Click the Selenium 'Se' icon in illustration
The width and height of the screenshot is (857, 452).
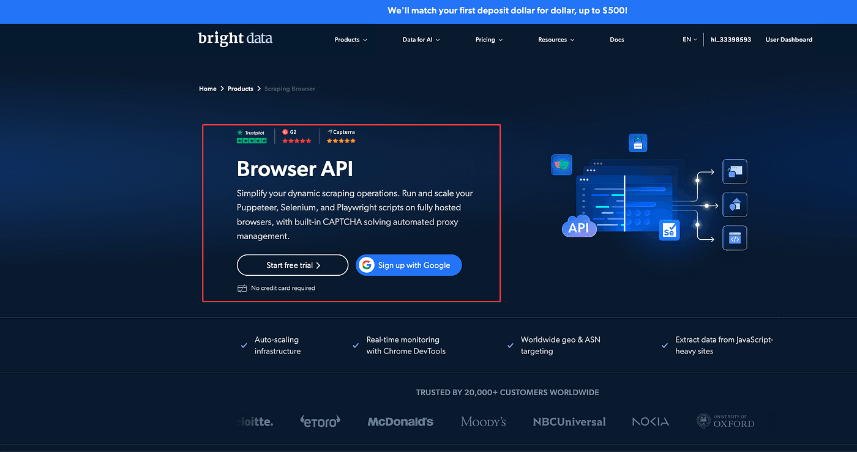pos(669,230)
